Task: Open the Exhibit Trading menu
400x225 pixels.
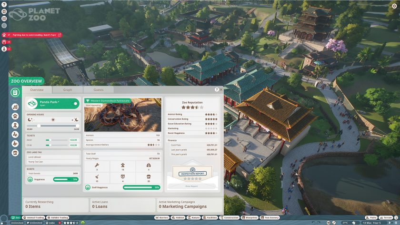Action: click(58, 217)
